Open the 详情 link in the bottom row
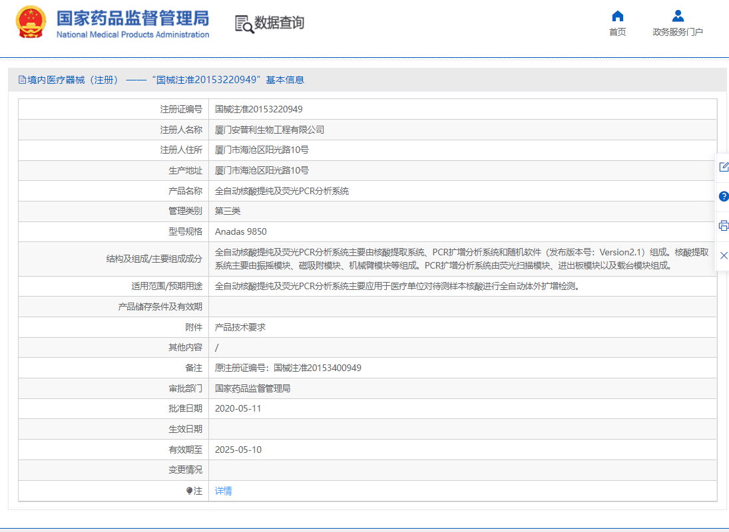The image size is (729, 532). [222, 490]
